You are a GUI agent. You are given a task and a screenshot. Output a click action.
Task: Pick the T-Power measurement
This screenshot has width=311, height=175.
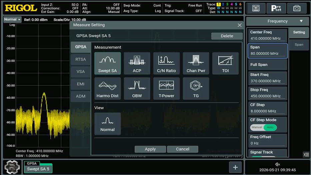[x=166, y=88]
